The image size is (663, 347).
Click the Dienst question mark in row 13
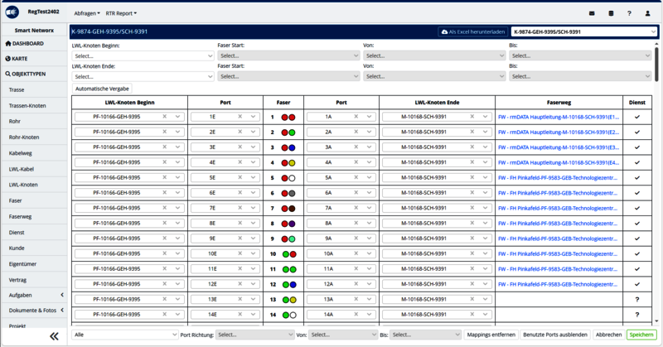(637, 299)
